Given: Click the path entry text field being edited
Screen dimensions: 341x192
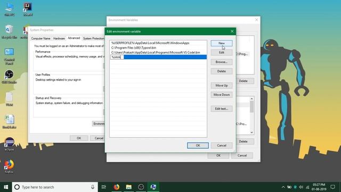Looking at the screenshot, I should (x=117, y=57).
